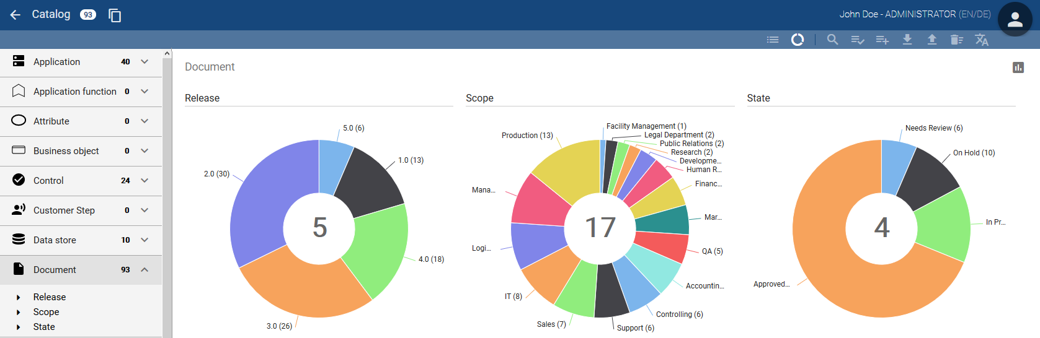Click the copy pages icon beside Catalog
This screenshot has width=1040, height=338.
point(115,15)
